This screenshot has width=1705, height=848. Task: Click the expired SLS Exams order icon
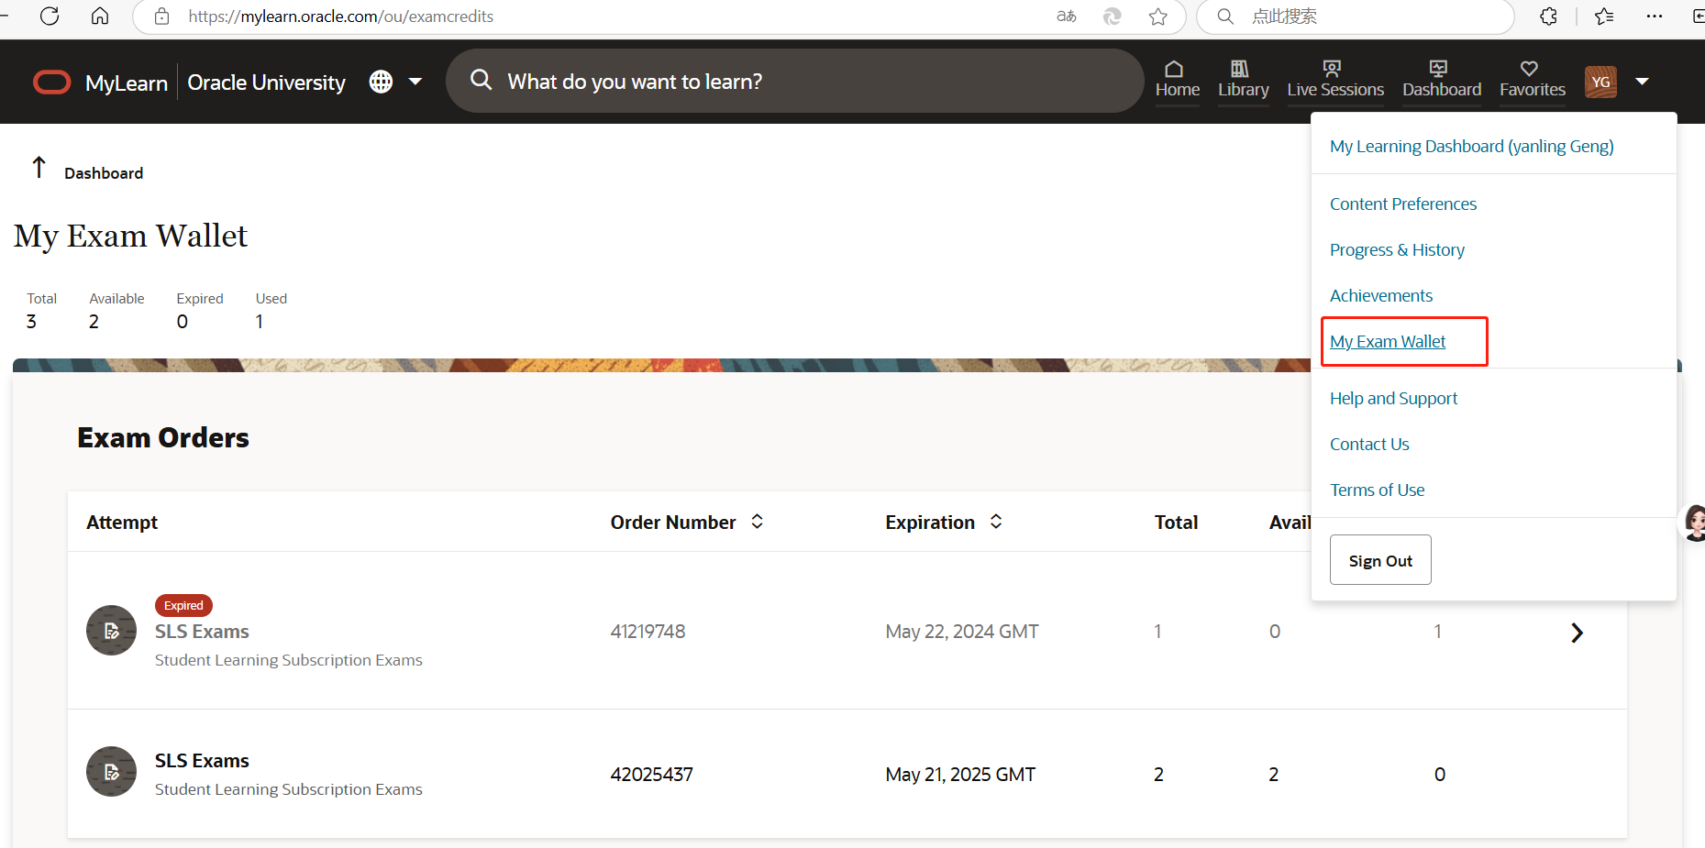pyautogui.click(x=111, y=631)
